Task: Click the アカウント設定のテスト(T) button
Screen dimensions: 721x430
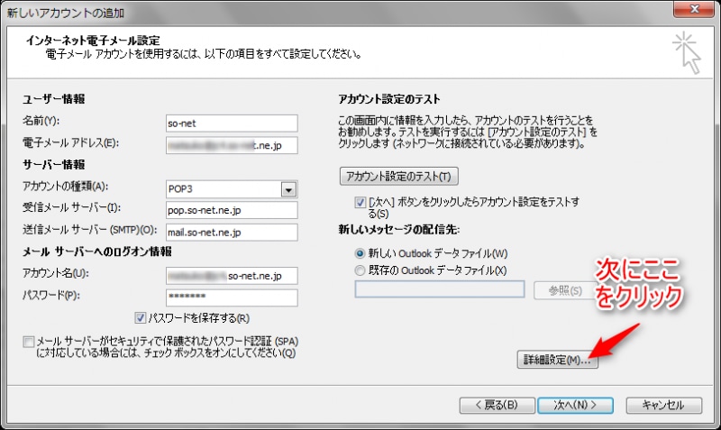Action: [x=398, y=176]
